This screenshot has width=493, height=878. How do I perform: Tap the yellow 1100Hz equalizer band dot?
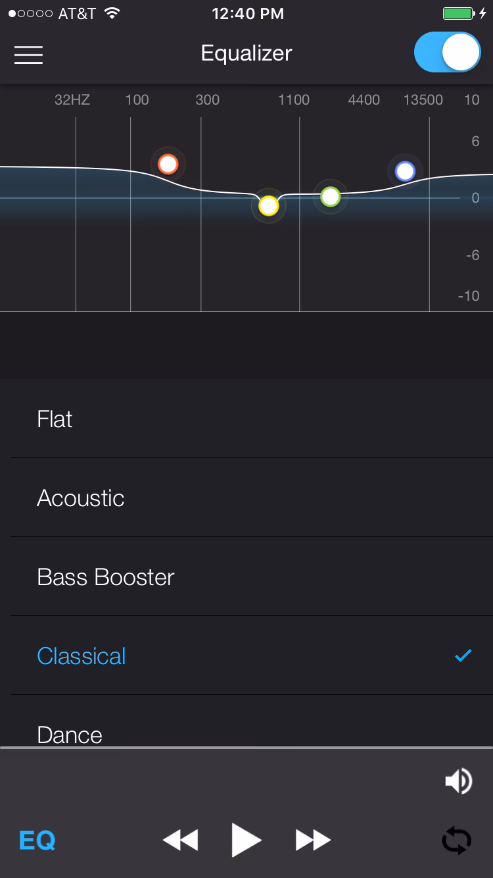[x=269, y=206]
